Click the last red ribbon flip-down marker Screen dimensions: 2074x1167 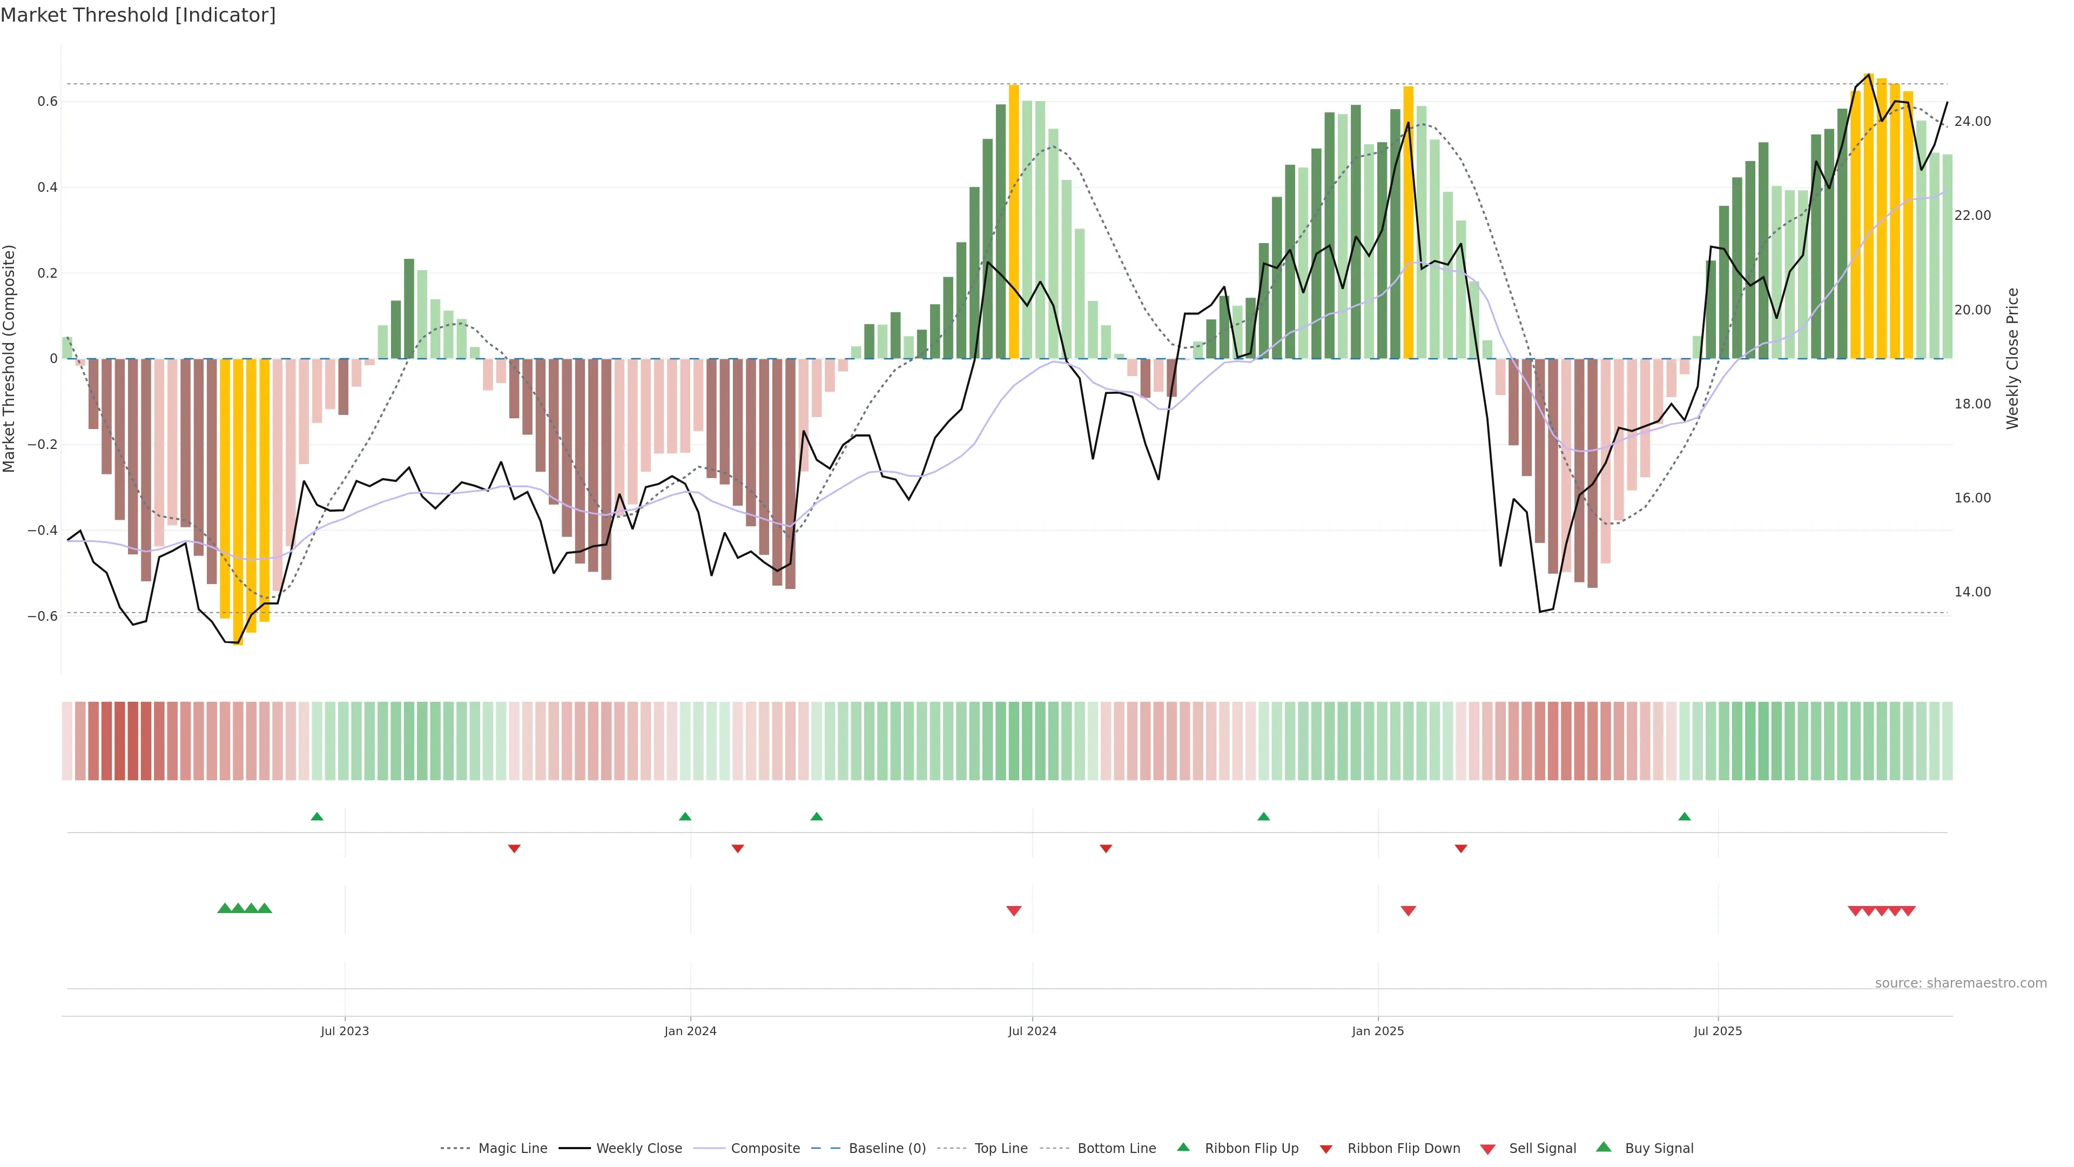click(x=1460, y=848)
